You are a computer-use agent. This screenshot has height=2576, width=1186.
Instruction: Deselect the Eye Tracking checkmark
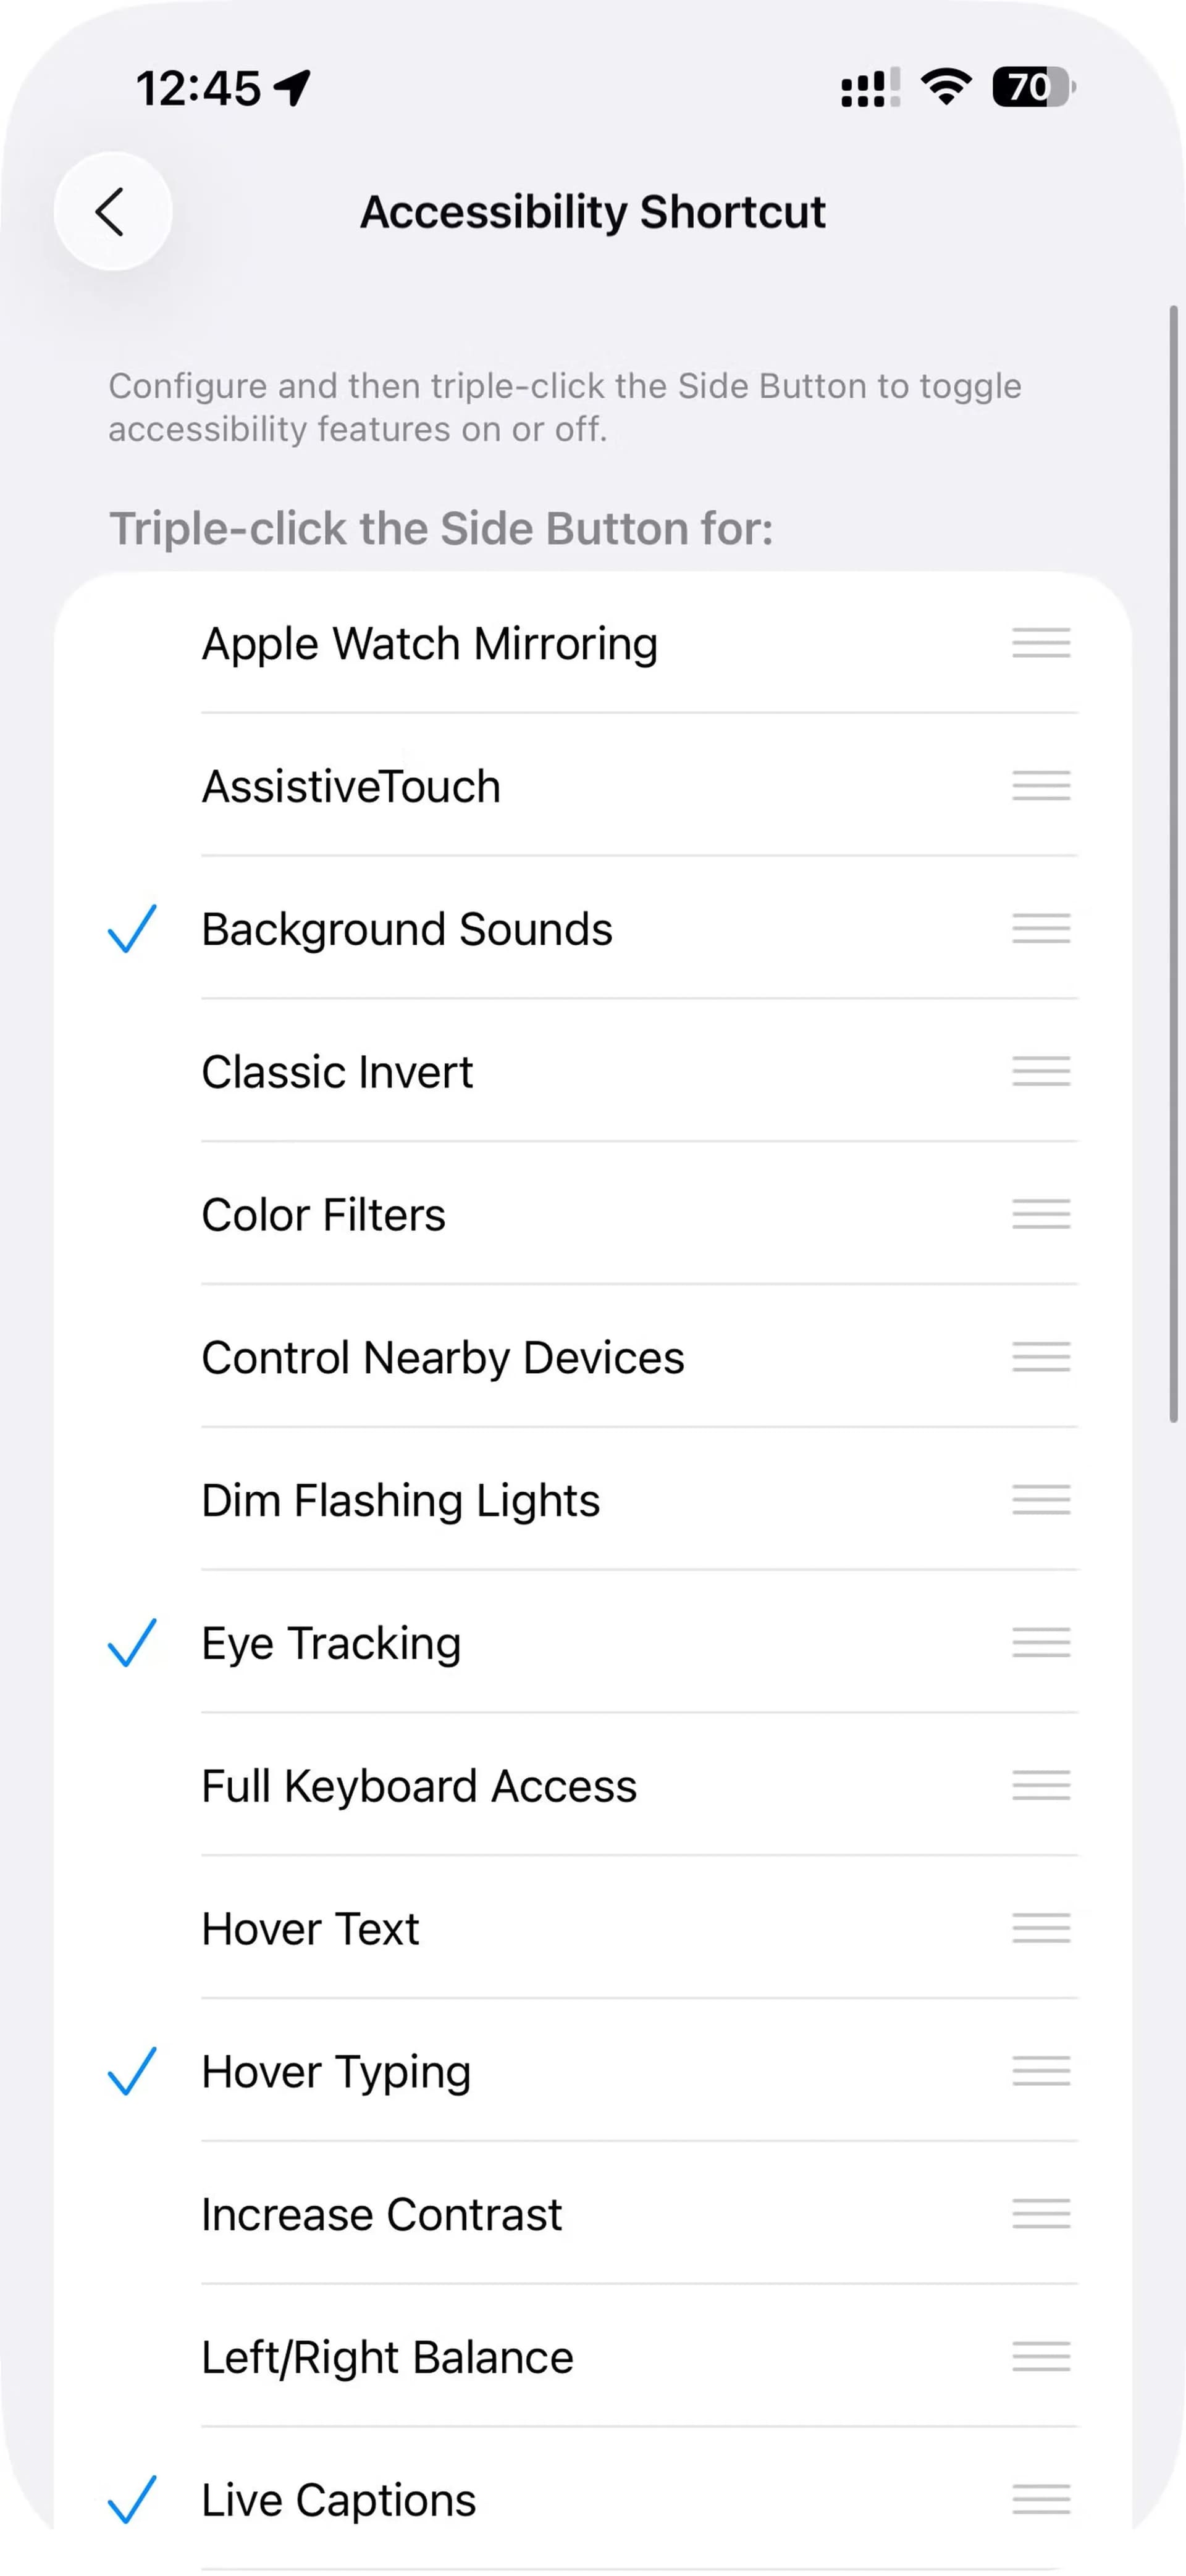pyautogui.click(x=132, y=1643)
